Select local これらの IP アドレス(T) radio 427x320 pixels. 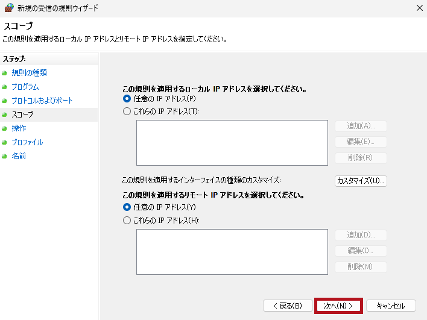[127, 111]
